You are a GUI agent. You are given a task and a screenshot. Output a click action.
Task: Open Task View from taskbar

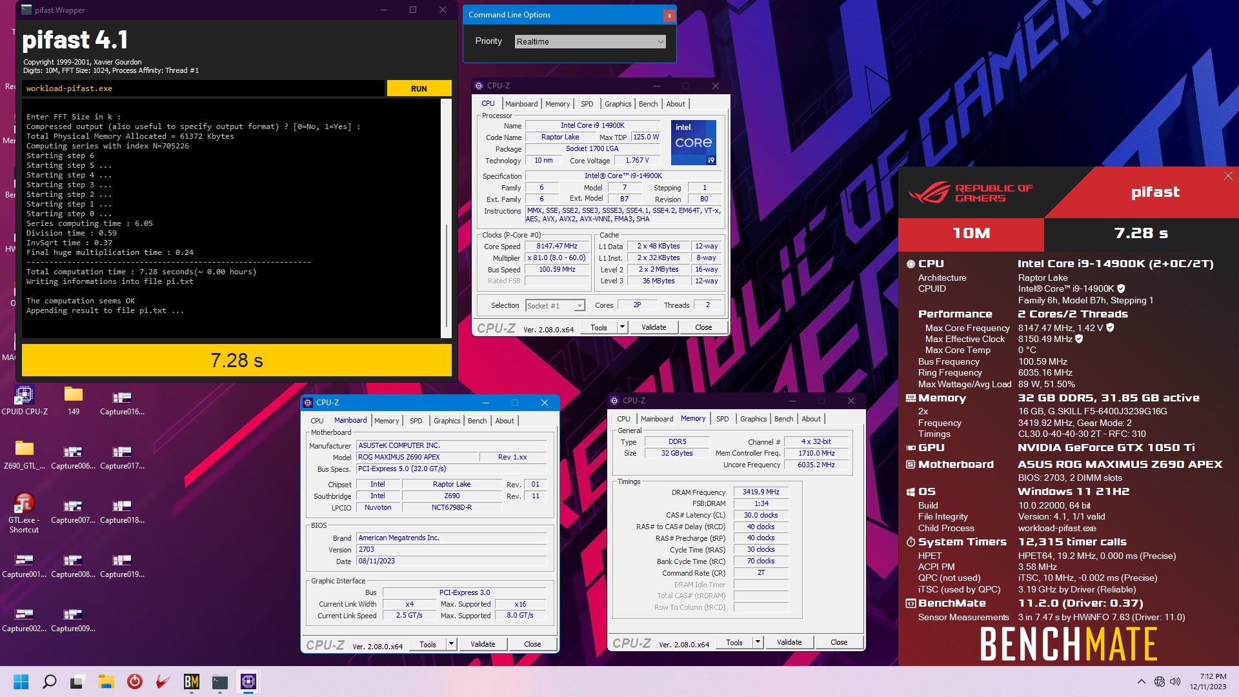pyautogui.click(x=78, y=682)
